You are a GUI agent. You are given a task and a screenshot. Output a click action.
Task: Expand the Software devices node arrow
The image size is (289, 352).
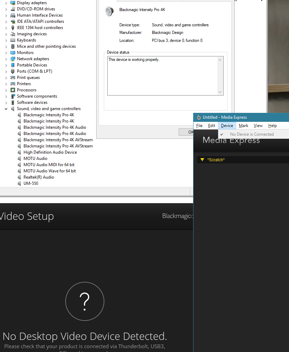[6, 102]
